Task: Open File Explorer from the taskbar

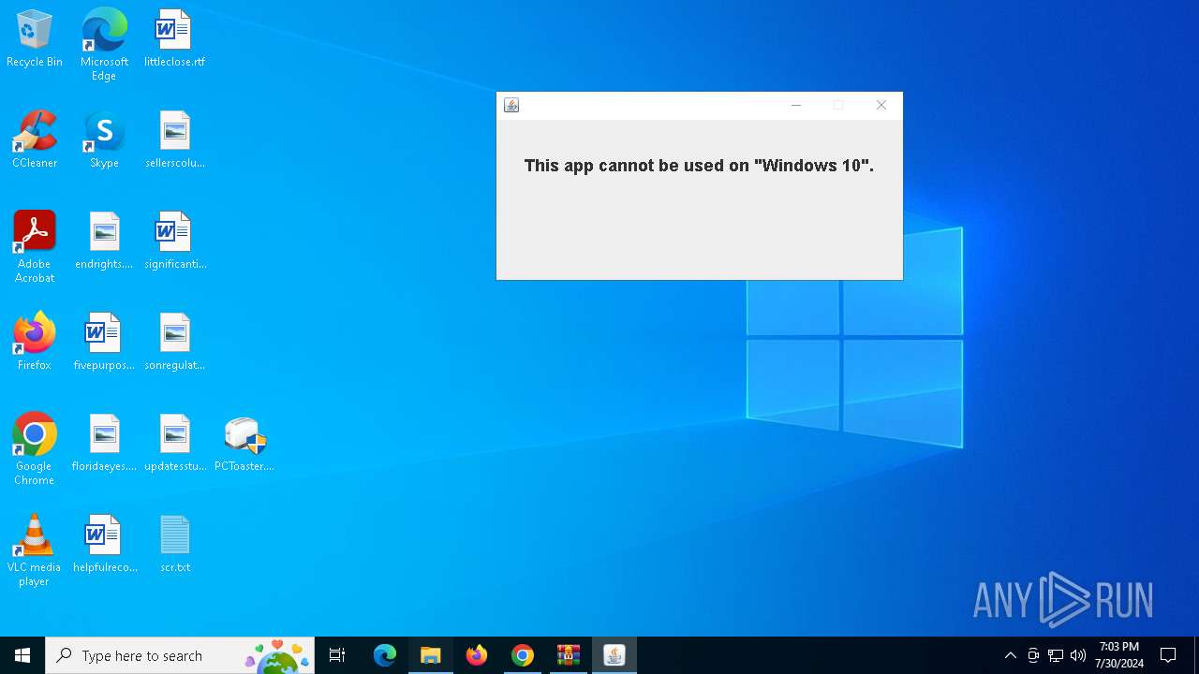Action: click(431, 655)
